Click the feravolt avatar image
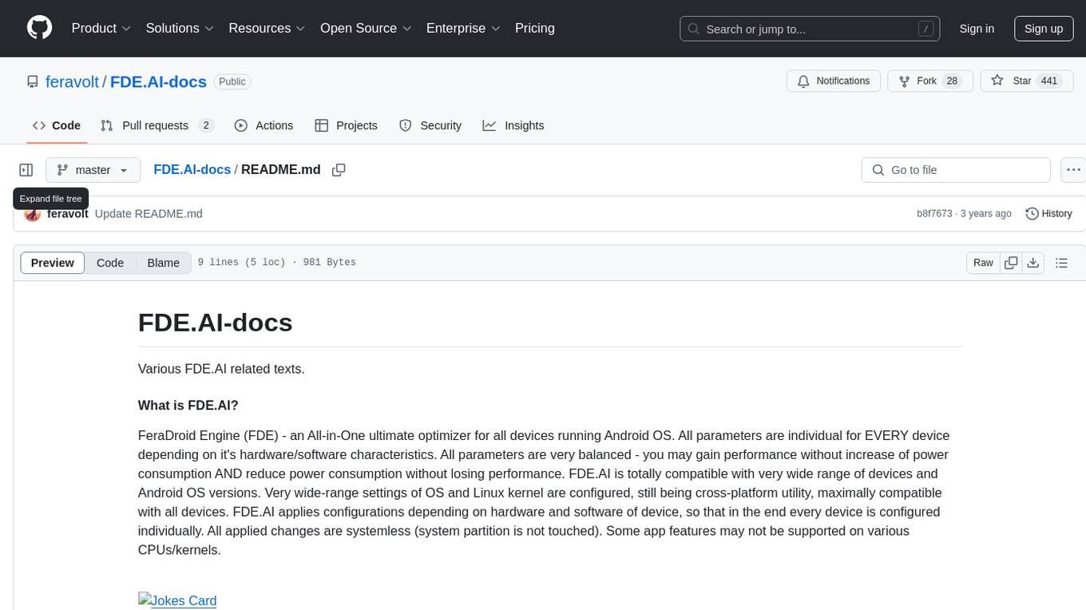Viewport: 1086px width, 610px height. [32, 214]
